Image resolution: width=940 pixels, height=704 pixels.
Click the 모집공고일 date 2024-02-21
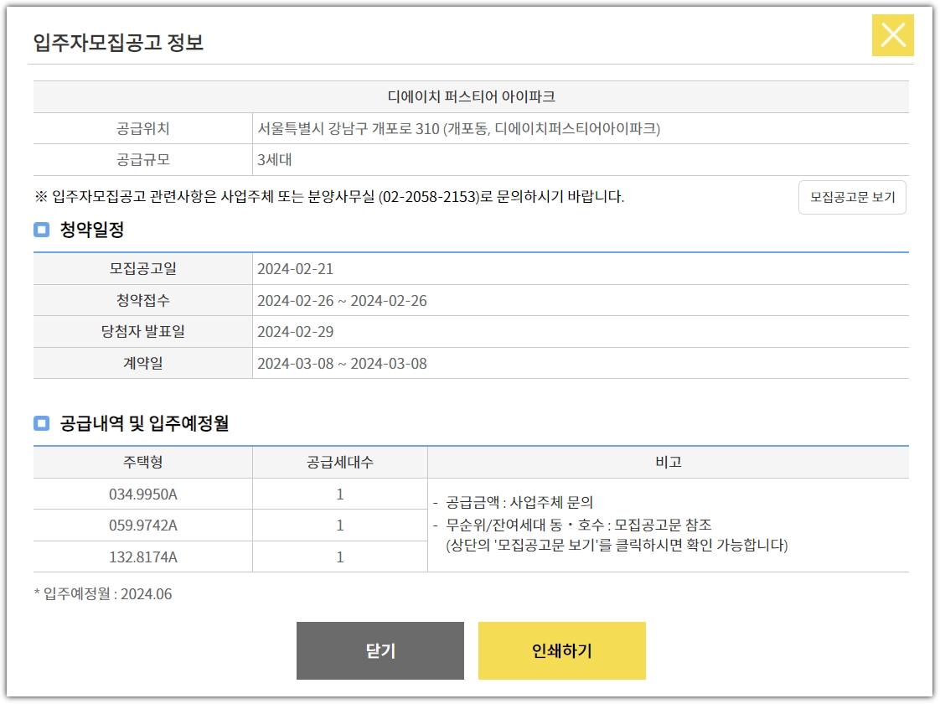(x=295, y=271)
